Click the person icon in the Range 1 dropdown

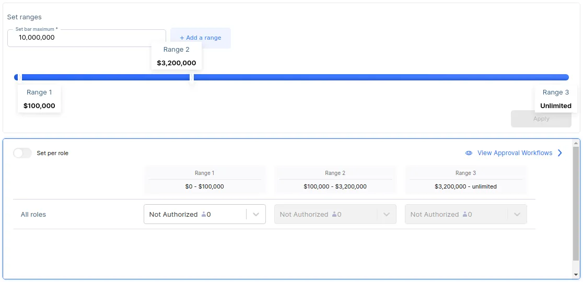pos(203,215)
